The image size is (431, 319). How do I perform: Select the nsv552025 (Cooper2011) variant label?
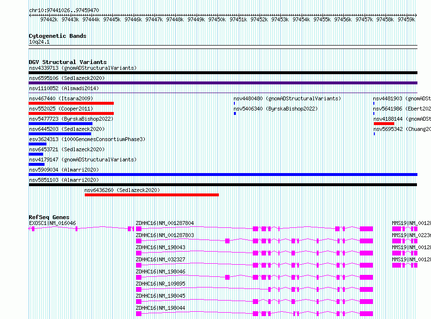pos(61,109)
